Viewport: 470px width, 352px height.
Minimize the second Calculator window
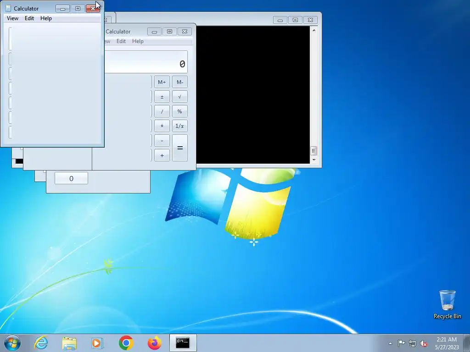coord(154,32)
